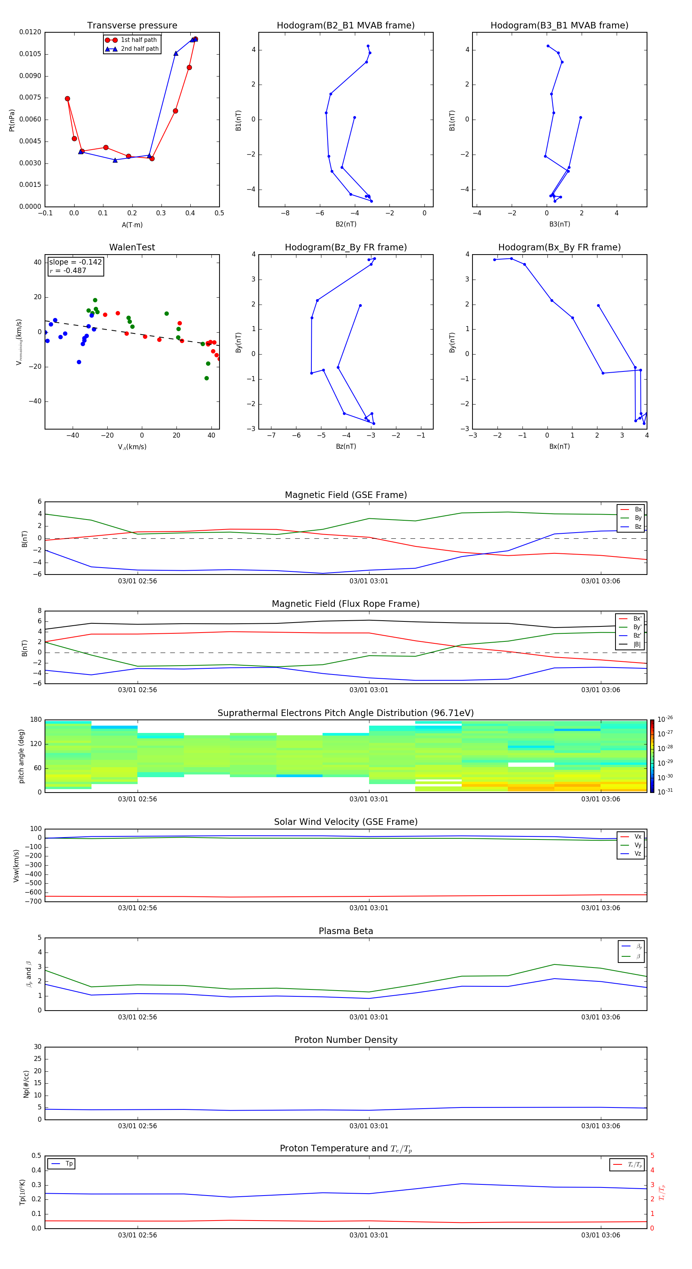Screen dimensions: 692x1269
Task: Click the "Magnetic Field (Flux Rope Frame)" title
Action: (x=346, y=604)
